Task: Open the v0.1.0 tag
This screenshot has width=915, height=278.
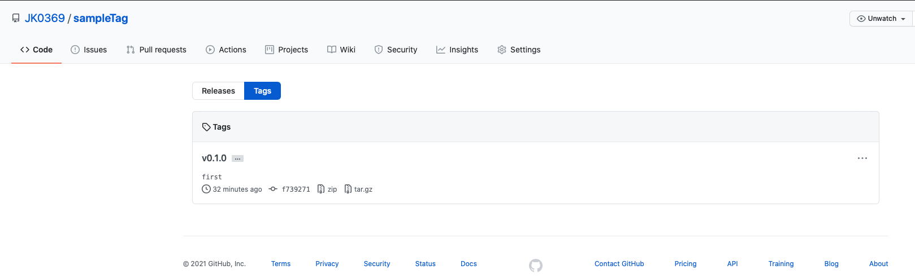Action: (214, 158)
